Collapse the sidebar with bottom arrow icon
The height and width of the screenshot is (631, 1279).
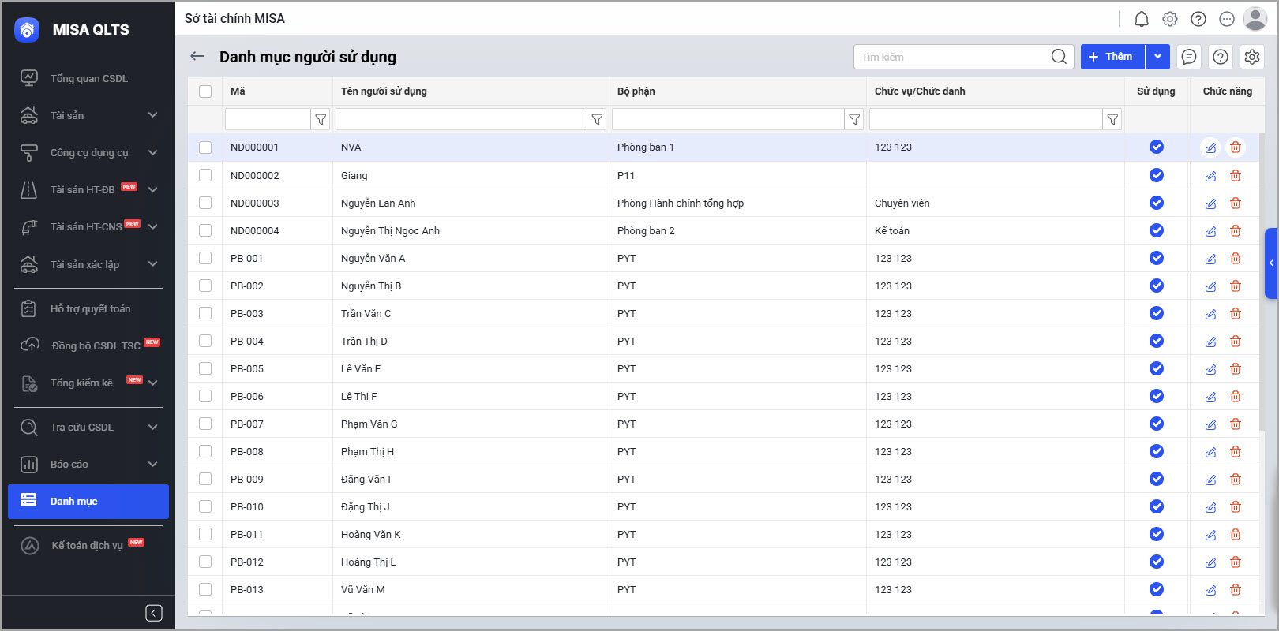[154, 613]
